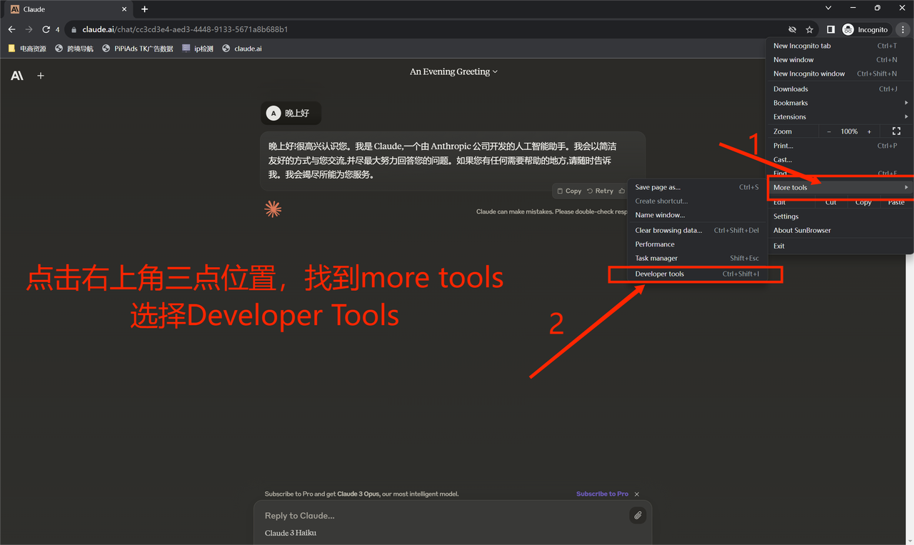Open the tab search dropdown chevron

[x=828, y=9]
